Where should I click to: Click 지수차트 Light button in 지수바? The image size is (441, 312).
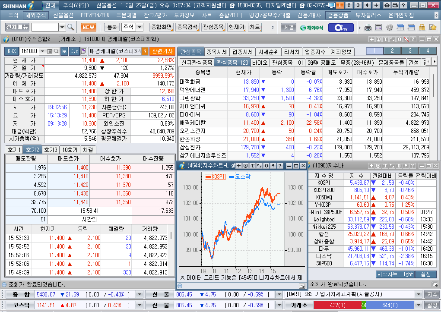395,274
